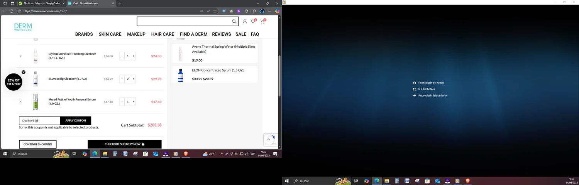Click Murad Retinol Serum product thumbnail
This screenshot has height=185, width=579.
click(36, 102)
